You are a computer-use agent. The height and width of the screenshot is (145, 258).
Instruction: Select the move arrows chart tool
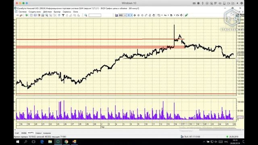(x=135, y=15)
